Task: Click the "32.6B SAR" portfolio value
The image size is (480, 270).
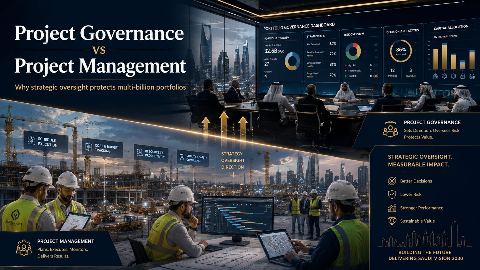Action: [x=274, y=51]
